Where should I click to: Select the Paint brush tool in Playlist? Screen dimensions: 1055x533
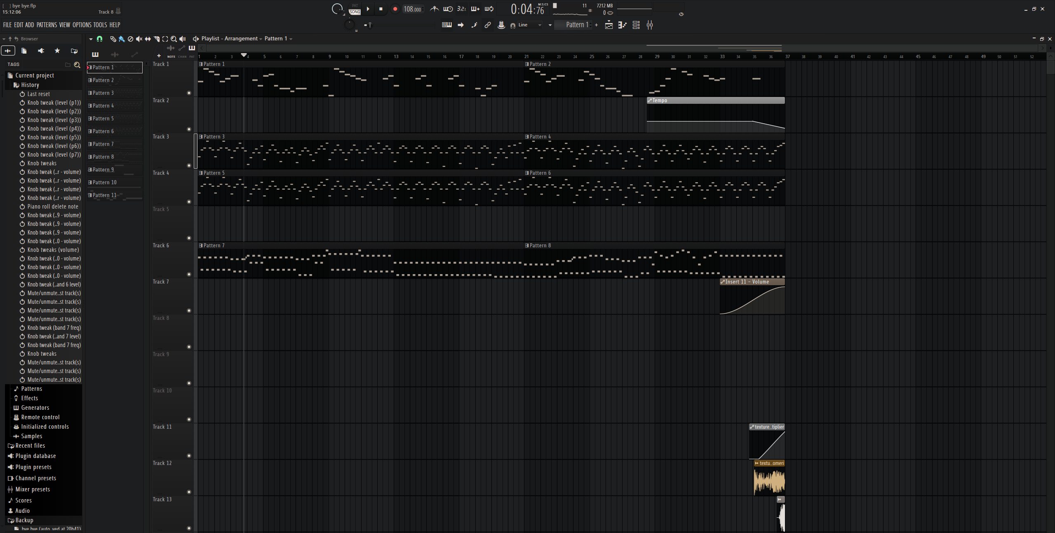click(x=122, y=39)
